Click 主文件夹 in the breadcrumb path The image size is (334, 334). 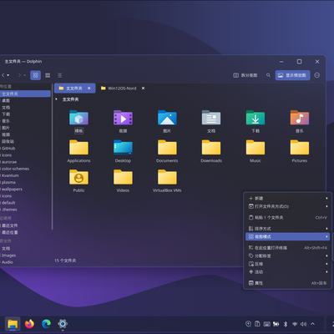click(x=70, y=99)
